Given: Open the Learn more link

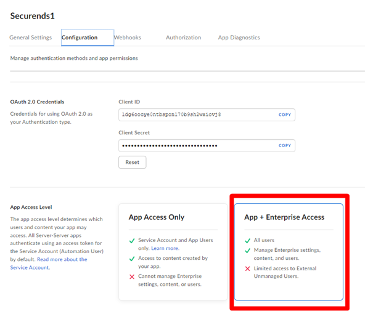Looking at the screenshot, I should (165, 248).
